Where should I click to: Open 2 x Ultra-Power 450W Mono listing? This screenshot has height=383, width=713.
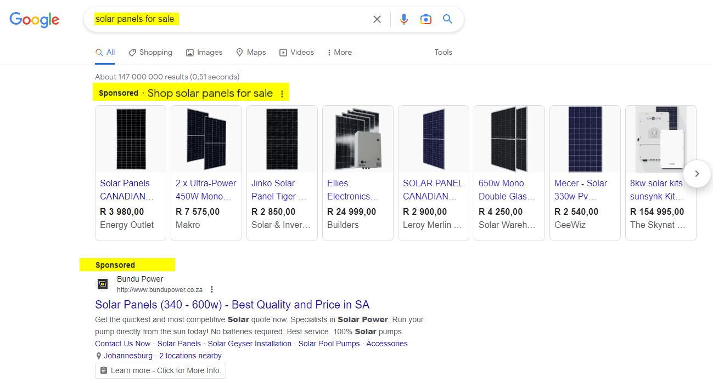coord(206,190)
